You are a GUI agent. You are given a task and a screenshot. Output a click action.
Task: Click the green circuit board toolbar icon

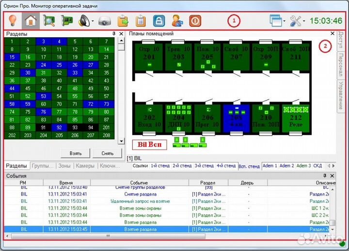click(x=66, y=21)
